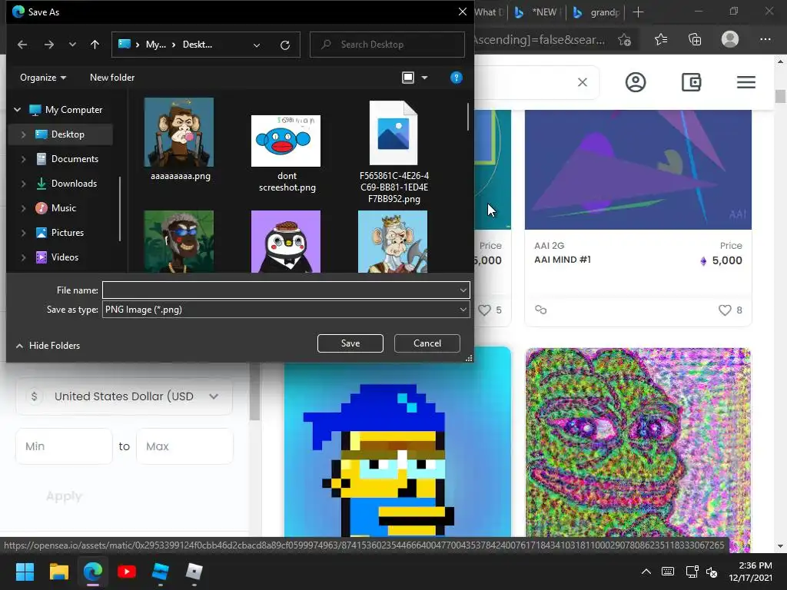Screen dimensions: 787x590
Task: Open the Save as type combo box
Action: tap(286, 310)
